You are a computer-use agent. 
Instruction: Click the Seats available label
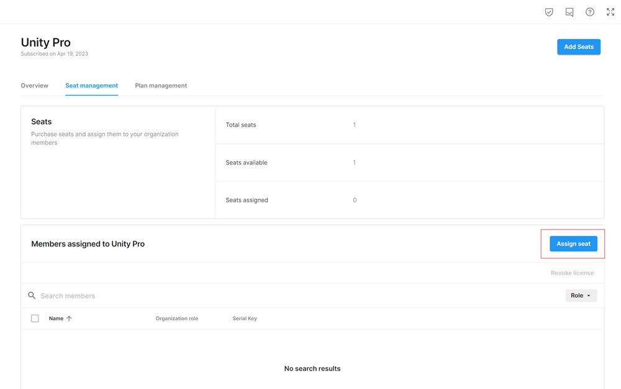click(x=247, y=163)
